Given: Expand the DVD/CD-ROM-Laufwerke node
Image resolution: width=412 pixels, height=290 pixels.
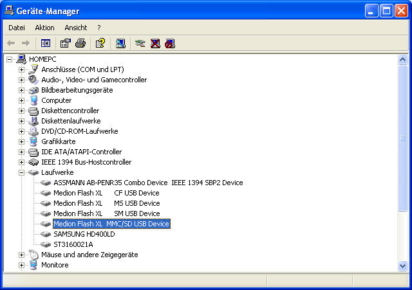Looking at the screenshot, I should pos(21,131).
